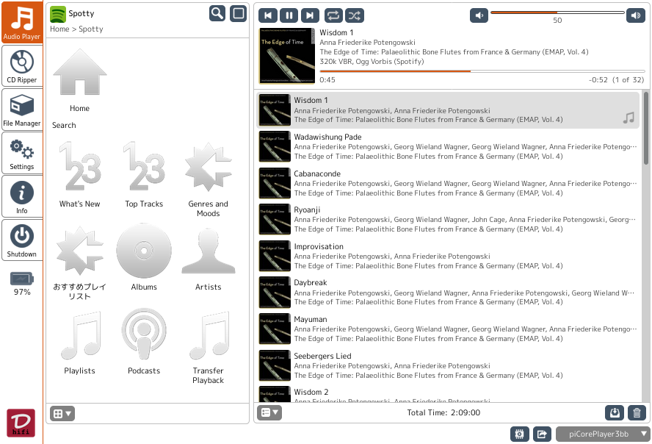Click the battery 97% indicator
This screenshot has height=444, width=652.
[x=21, y=283]
